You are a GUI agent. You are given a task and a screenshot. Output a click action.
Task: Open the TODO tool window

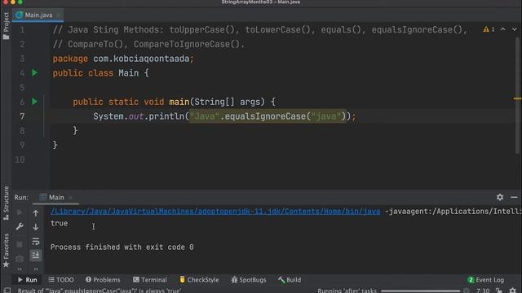(x=61, y=280)
